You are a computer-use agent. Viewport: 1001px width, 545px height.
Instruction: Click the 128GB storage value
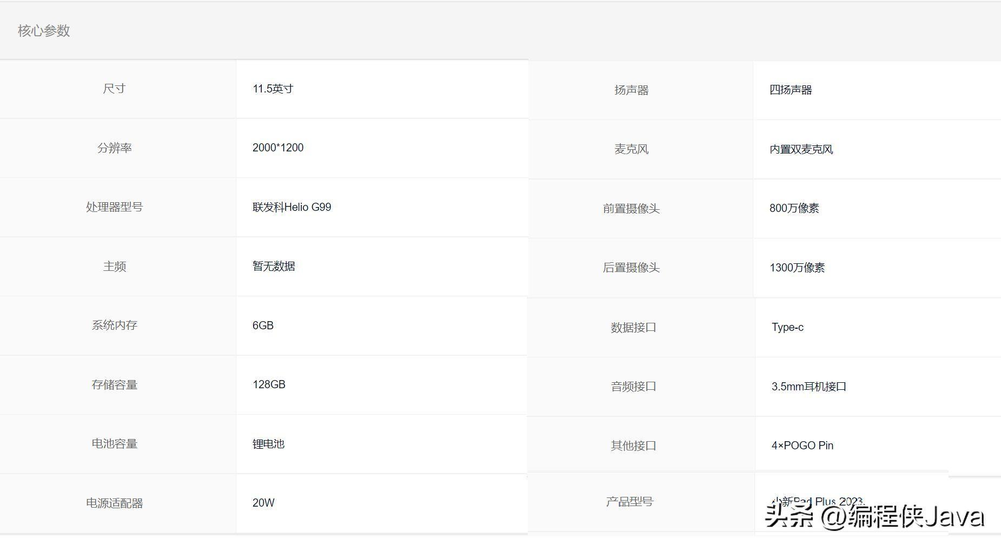269,384
